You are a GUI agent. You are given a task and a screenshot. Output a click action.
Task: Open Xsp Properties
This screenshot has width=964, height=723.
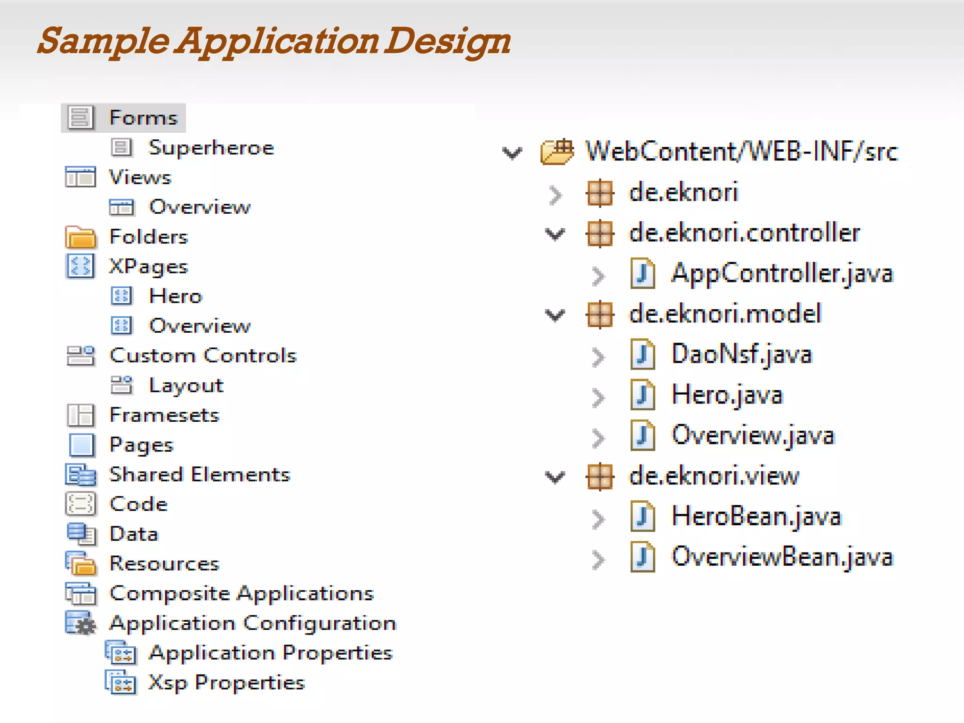pos(226,683)
